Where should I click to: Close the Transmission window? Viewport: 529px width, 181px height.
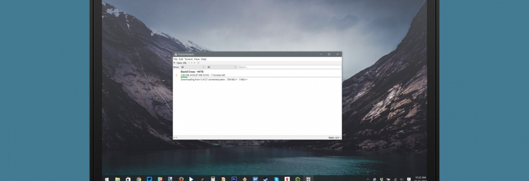coord(337,54)
